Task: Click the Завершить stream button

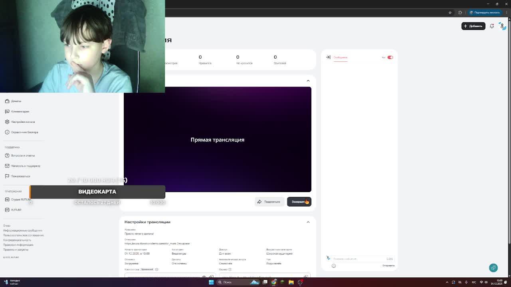Action: pos(299,202)
